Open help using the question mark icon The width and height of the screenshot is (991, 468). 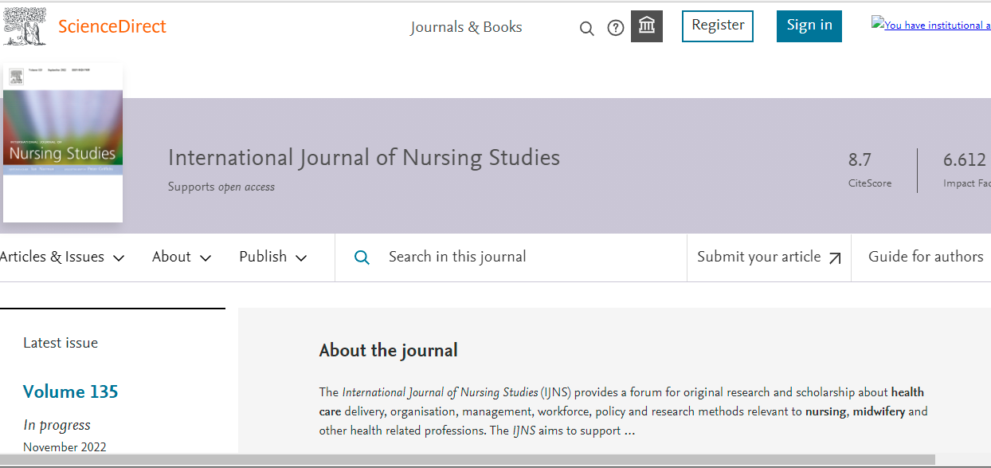(615, 29)
